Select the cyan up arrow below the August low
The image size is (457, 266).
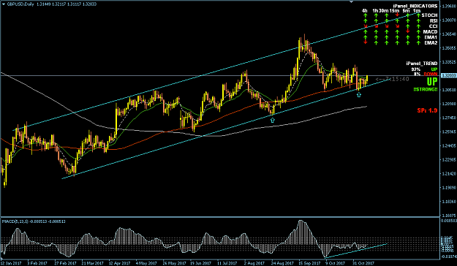[x=272, y=120]
